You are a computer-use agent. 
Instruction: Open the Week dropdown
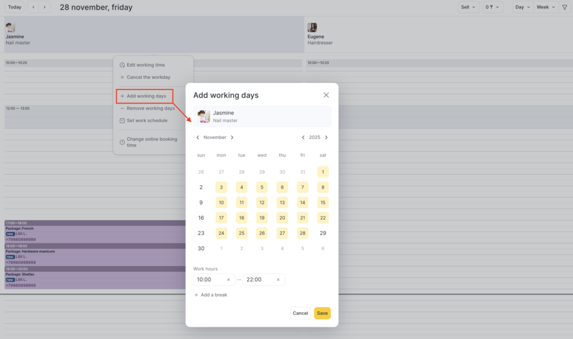point(546,7)
